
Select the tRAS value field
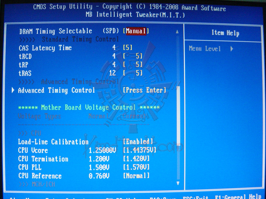[133, 73]
